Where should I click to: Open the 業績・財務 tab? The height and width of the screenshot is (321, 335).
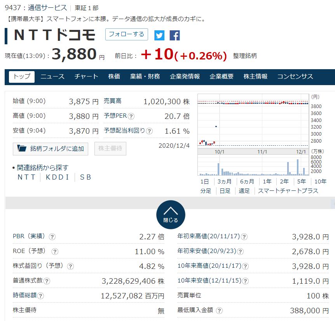145,77
